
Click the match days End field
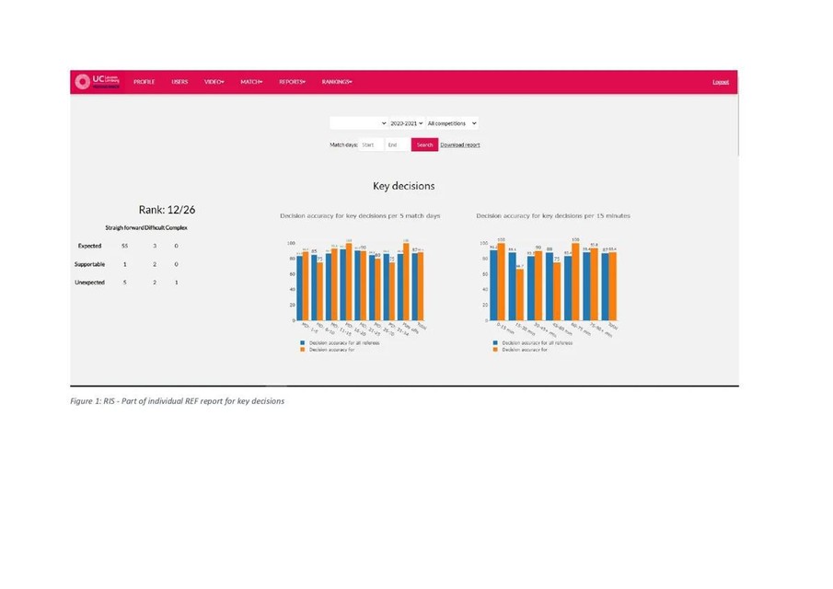(x=397, y=144)
